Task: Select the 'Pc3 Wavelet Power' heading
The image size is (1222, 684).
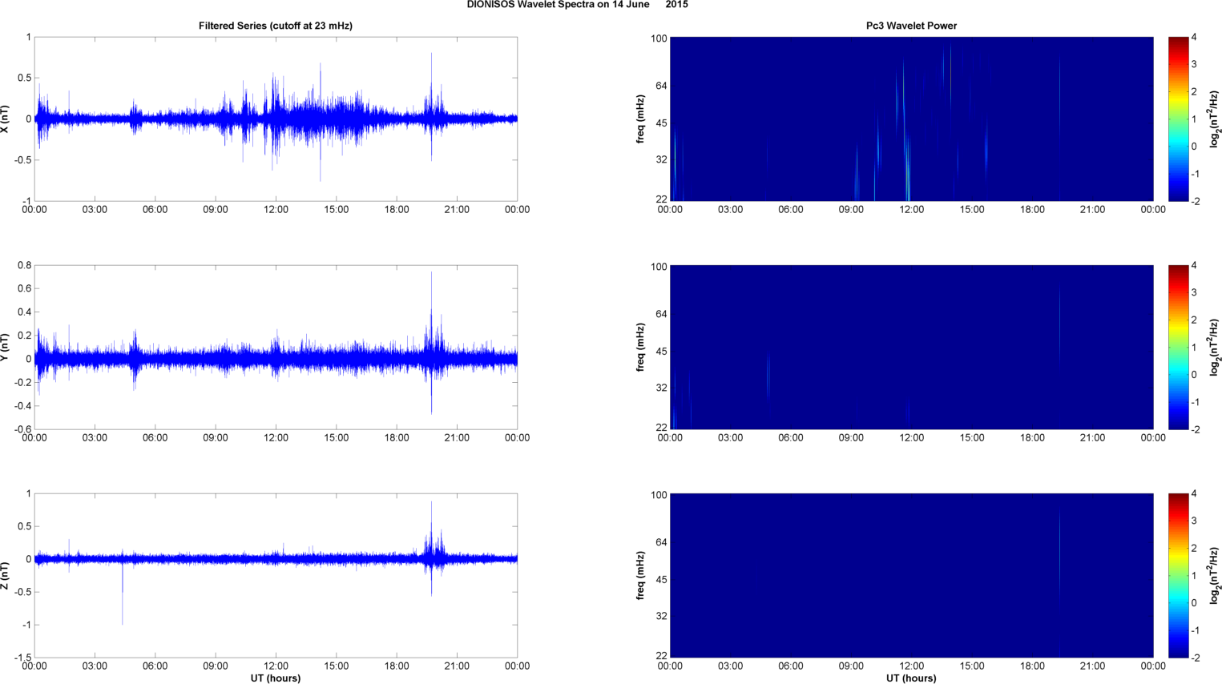Action: click(911, 26)
